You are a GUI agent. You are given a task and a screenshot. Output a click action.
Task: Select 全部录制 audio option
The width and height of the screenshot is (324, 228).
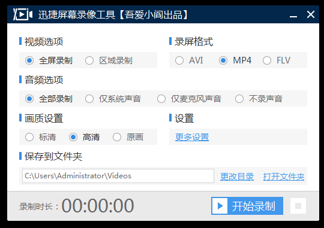point(49,99)
